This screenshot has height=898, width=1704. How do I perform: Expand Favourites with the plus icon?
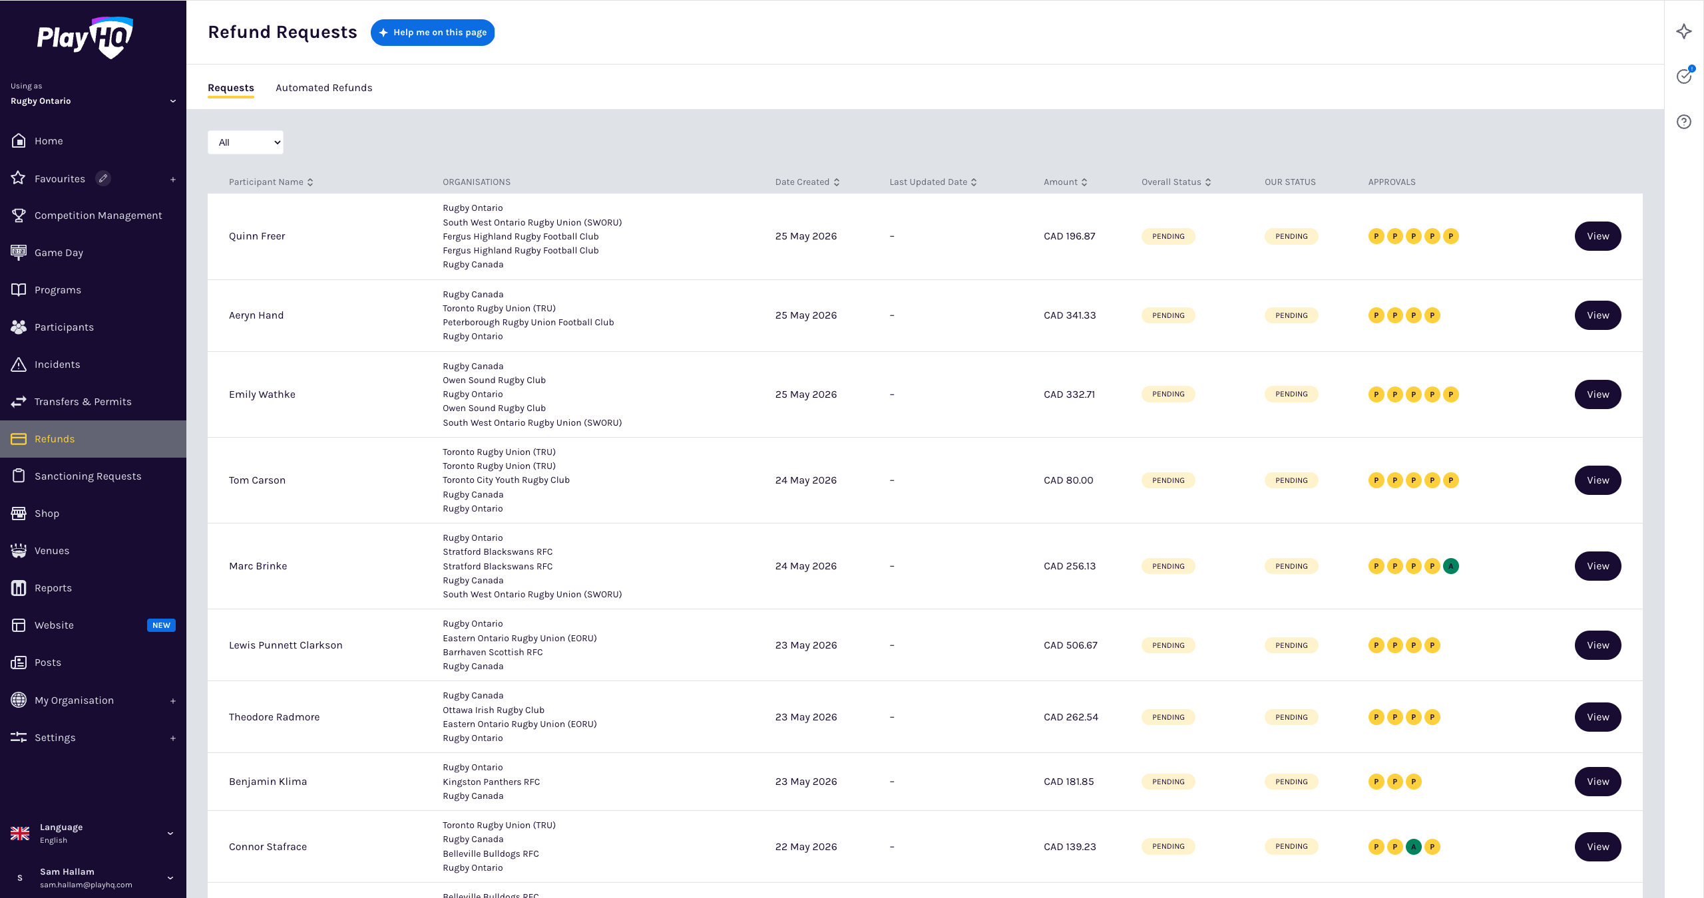(x=173, y=180)
